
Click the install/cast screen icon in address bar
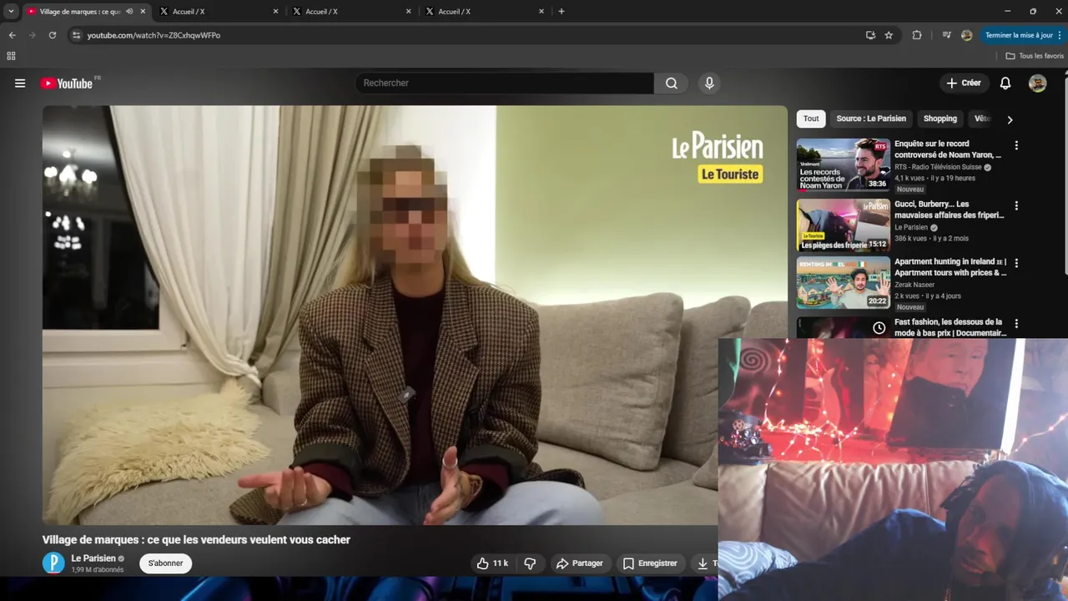point(870,35)
